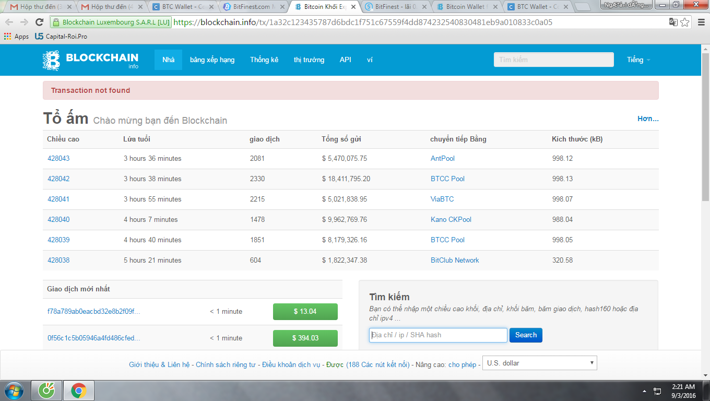Click the header 'Tìm kiếm' search field
This screenshot has width=710, height=401.
(554, 60)
